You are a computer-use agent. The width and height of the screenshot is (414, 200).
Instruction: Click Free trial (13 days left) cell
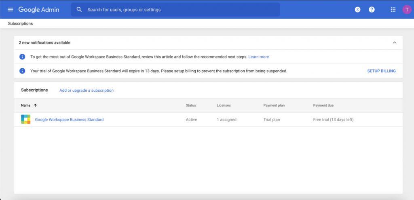click(x=333, y=120)
